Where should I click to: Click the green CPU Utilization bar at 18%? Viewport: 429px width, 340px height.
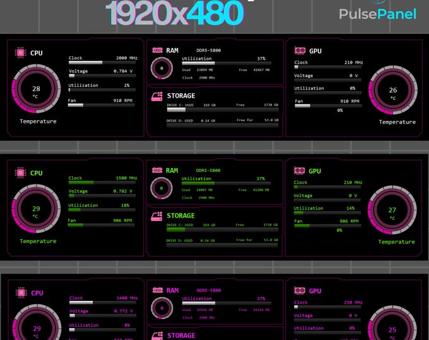tap(102, 210)
